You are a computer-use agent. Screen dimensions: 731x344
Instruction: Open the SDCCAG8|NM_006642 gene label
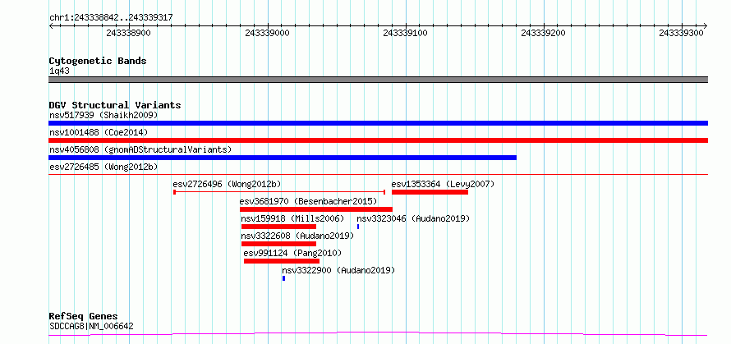(x=91, y=326)
